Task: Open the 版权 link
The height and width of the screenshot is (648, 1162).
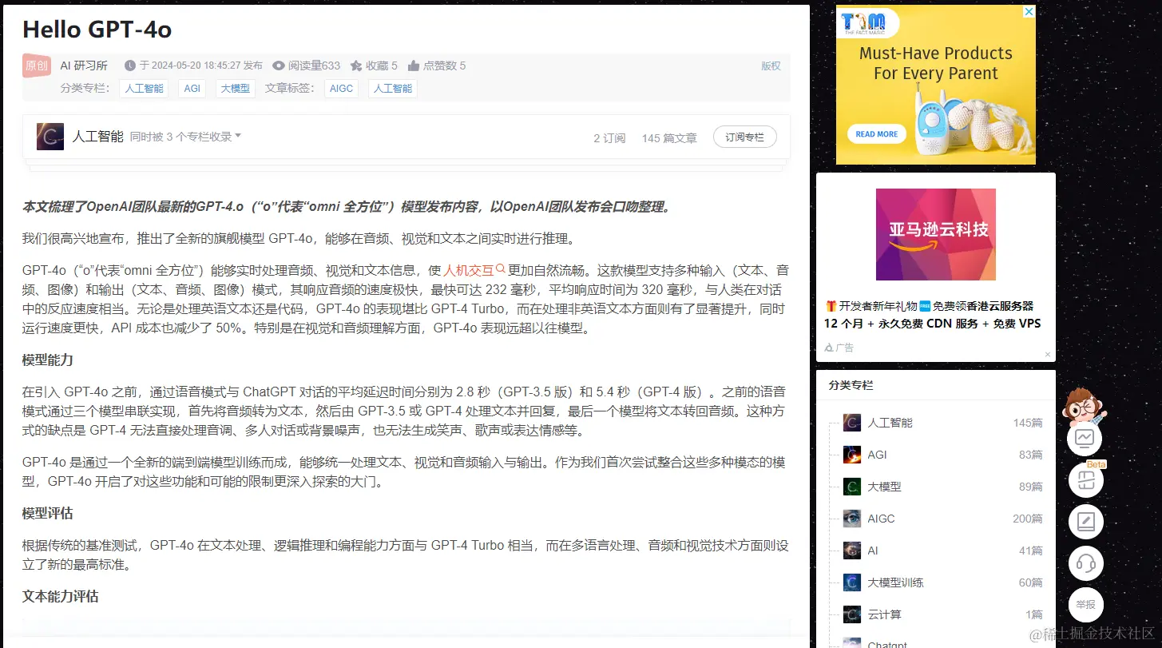Action: coord(771,66)
